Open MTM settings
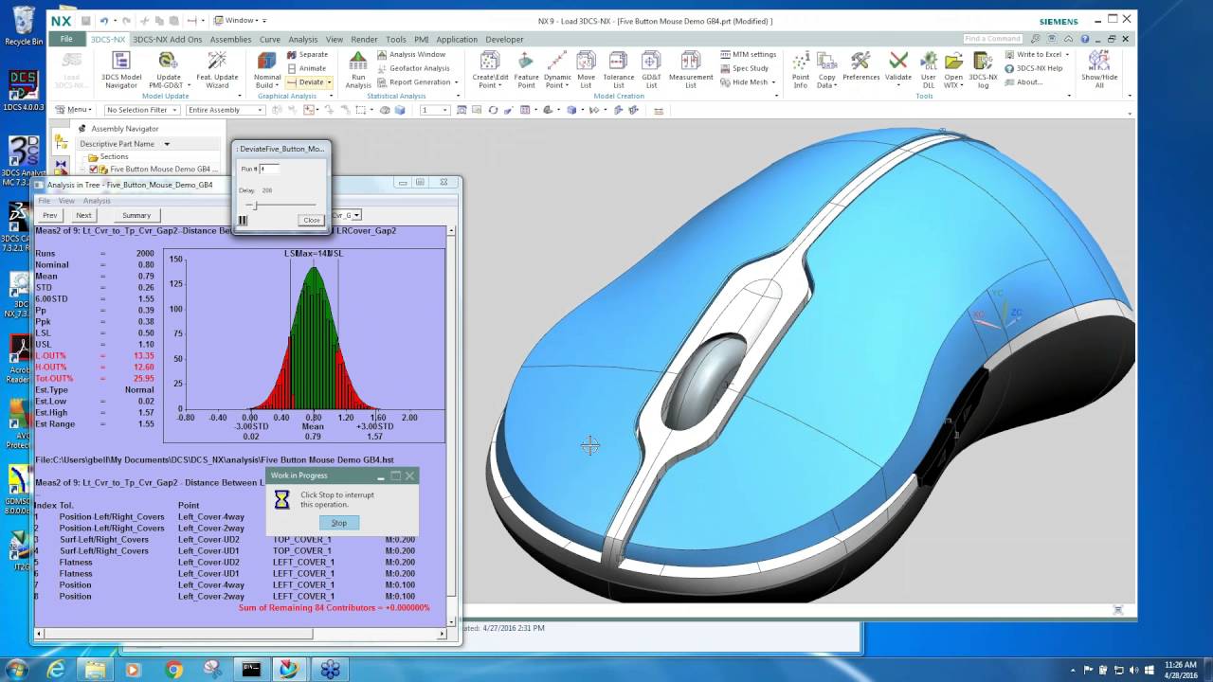Image resolution: width=1213 pixels, height=682 pixels. (x=747, y=54)
